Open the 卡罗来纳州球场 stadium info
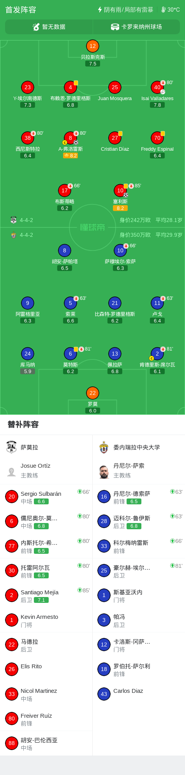This screenshot has height=775, width=185. [x=136, y=27]
